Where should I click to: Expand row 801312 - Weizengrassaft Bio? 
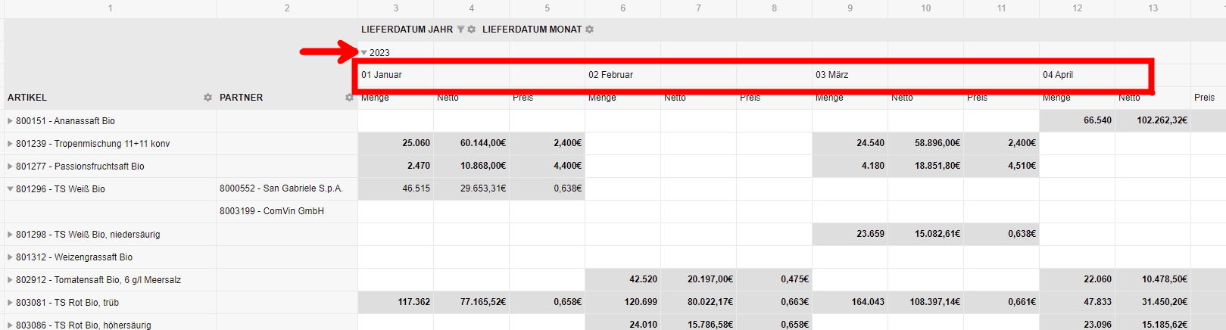click(x=10, y=257)
